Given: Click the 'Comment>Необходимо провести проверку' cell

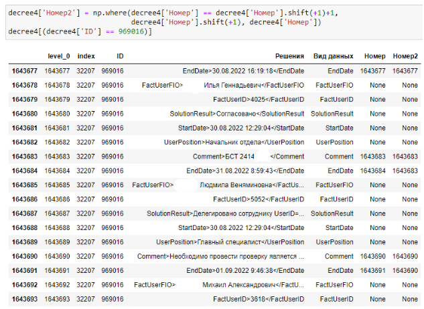Looking at the screenshot, I should pos(220,256).
